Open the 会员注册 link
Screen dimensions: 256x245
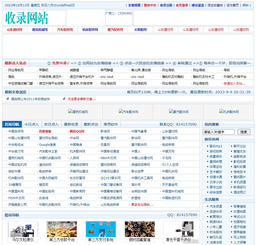pyautogui.click(x=166, y=5)
